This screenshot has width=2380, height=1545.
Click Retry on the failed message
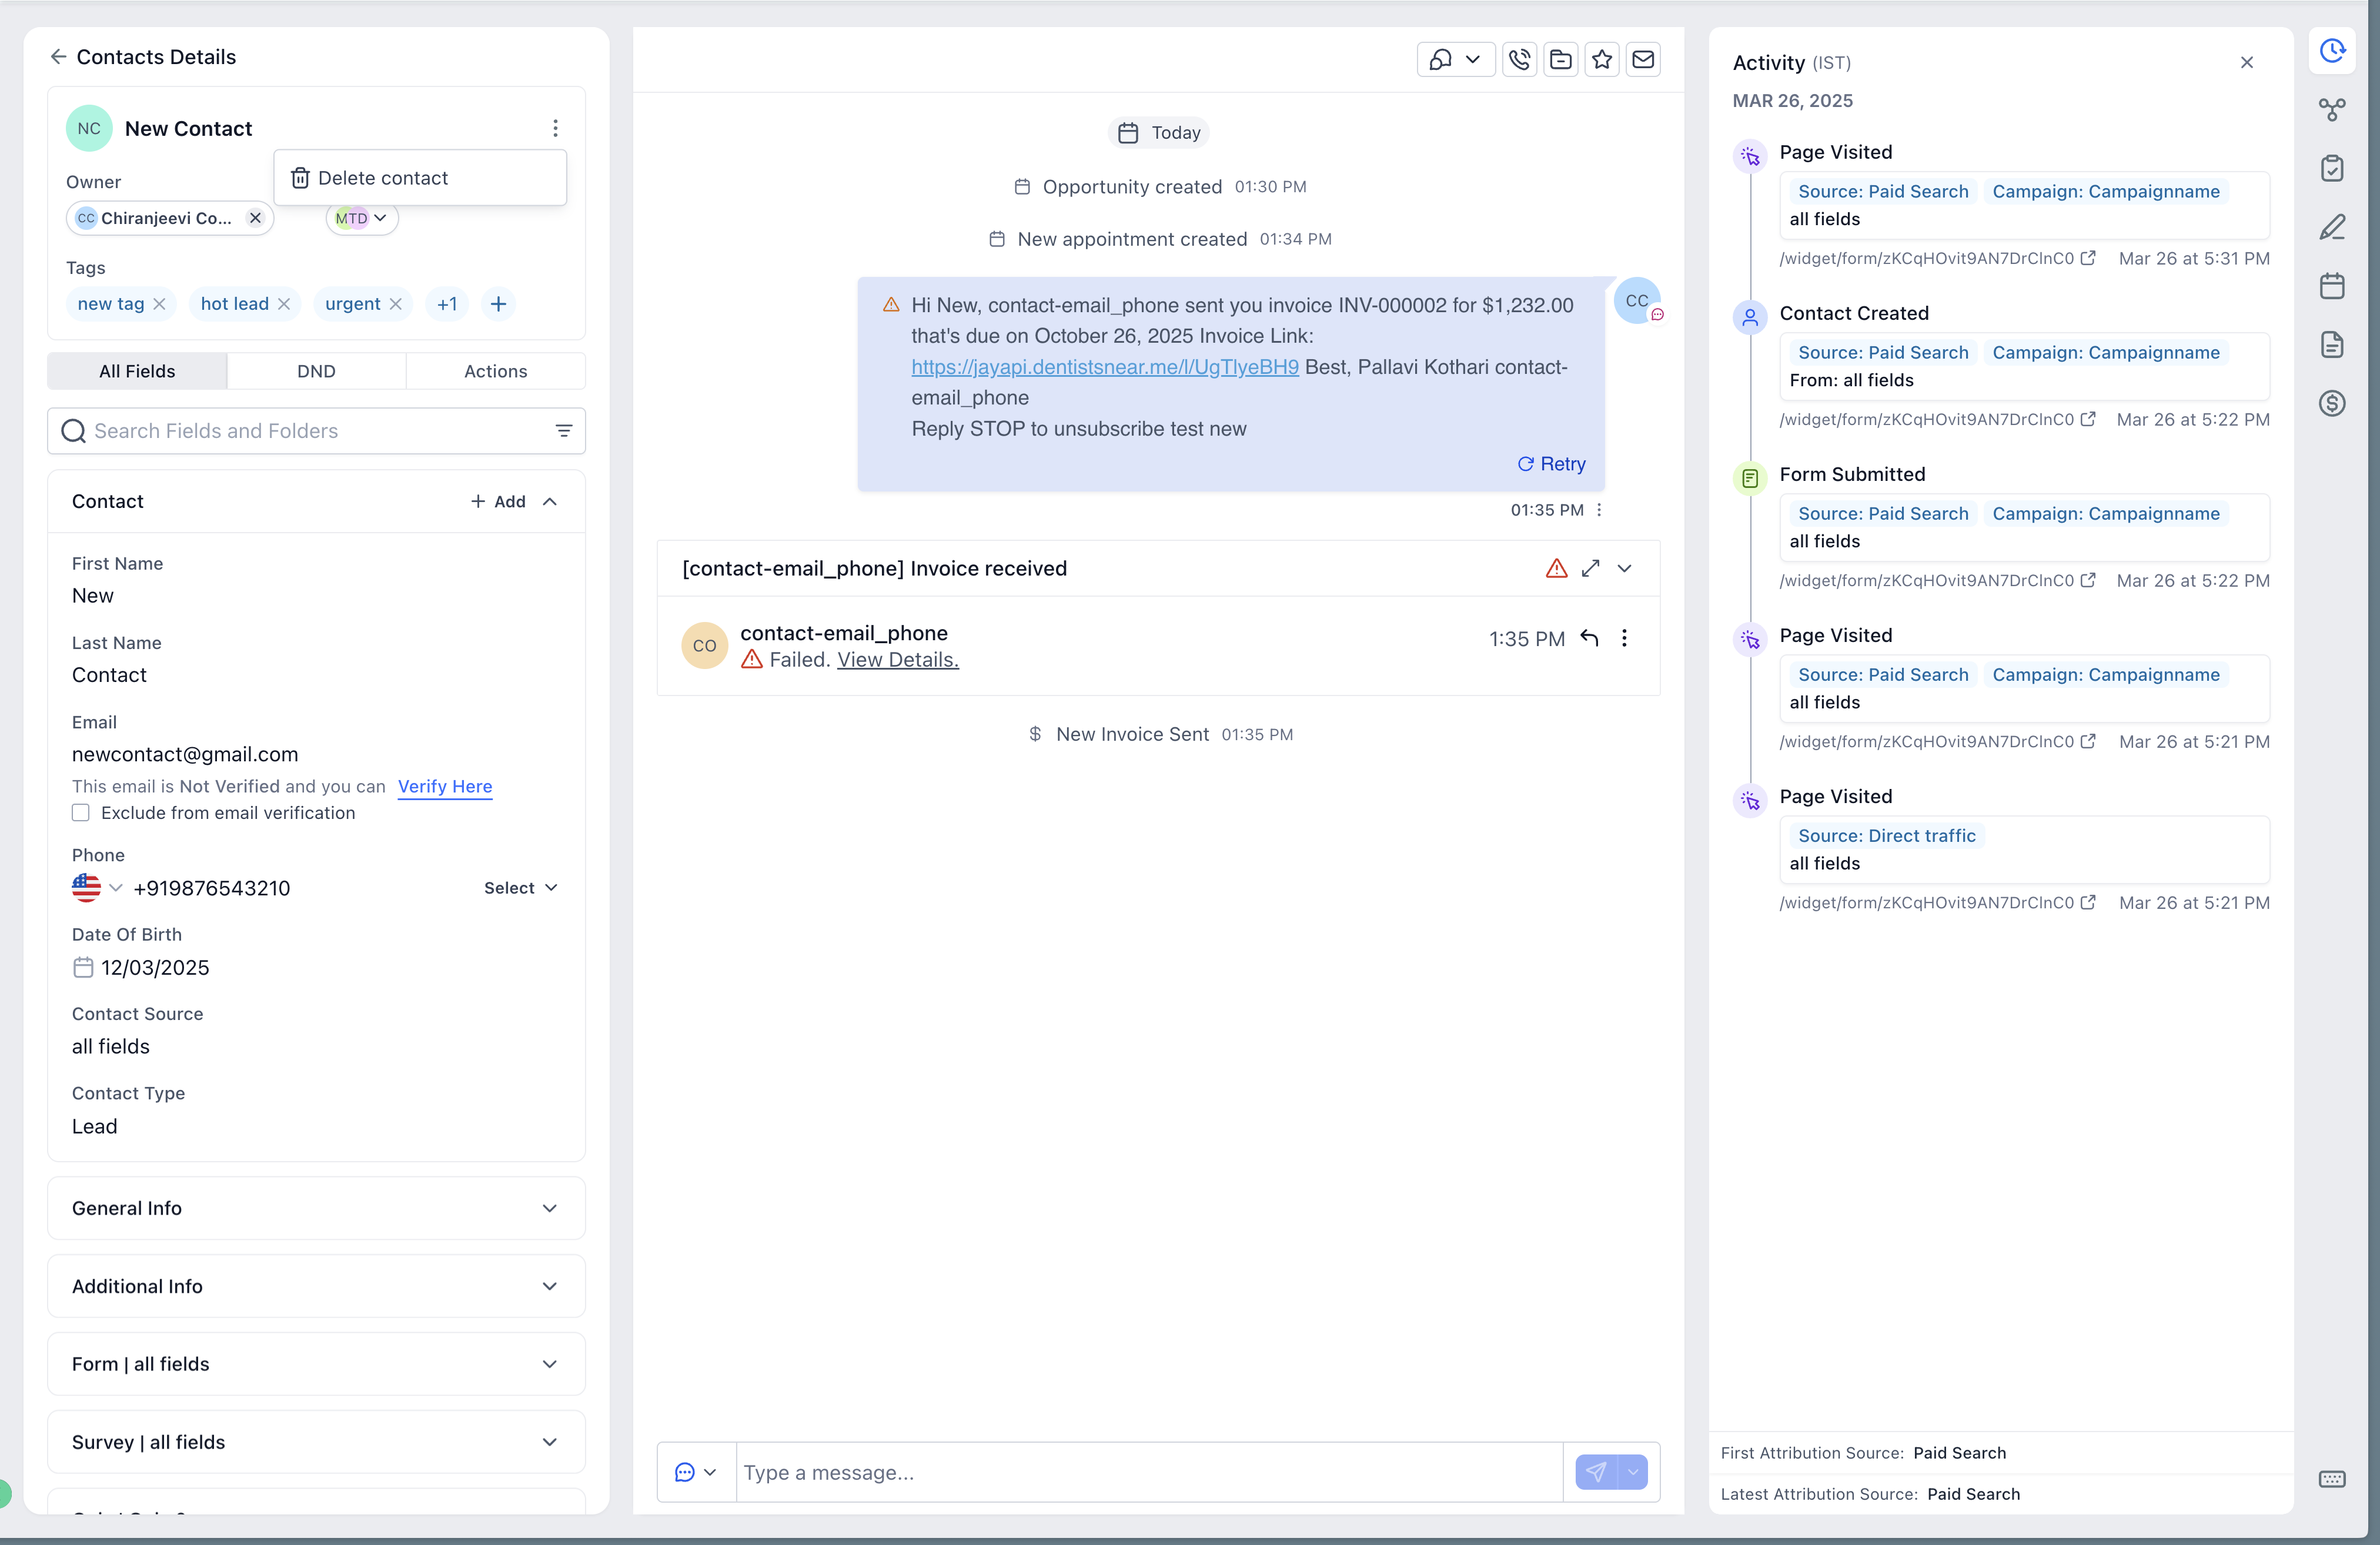pos(1552,464)
